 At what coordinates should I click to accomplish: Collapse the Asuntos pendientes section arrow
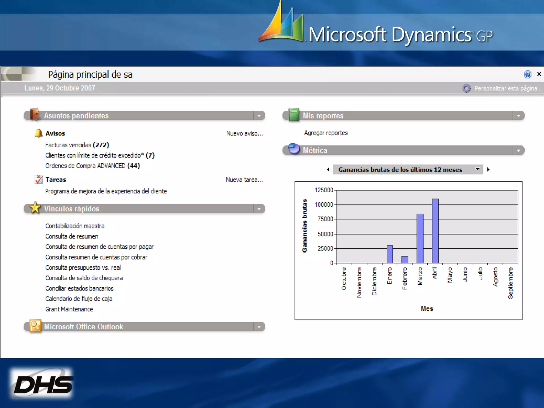tap(259, 116)
